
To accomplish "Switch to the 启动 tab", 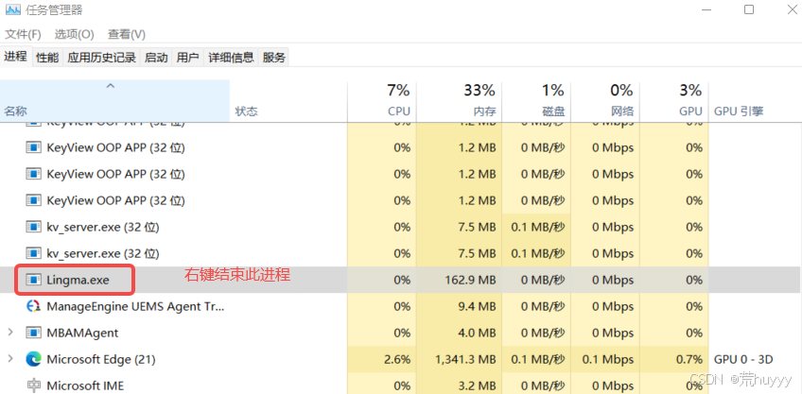I will (156, 58).
